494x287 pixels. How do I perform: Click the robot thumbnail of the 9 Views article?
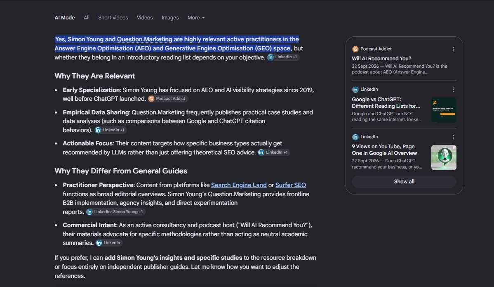click(444, 157)
